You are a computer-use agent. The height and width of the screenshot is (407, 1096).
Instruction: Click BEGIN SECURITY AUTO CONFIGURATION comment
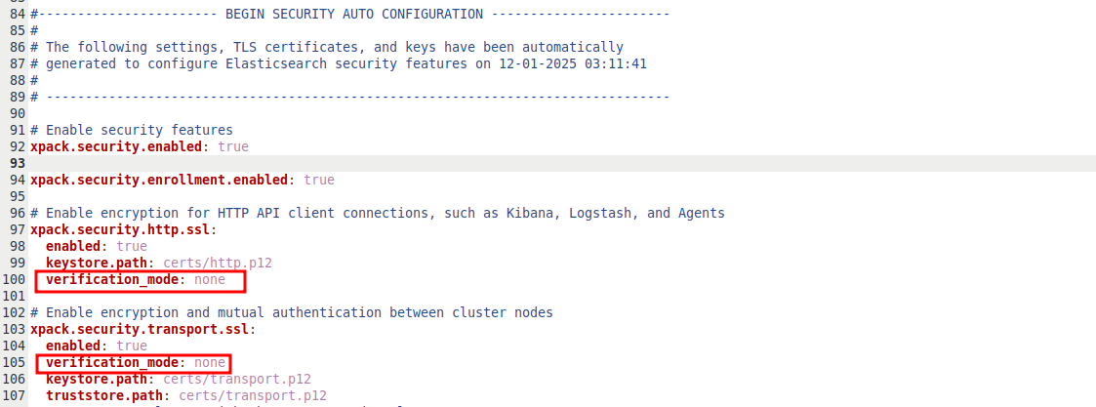[x=353, y=14]
